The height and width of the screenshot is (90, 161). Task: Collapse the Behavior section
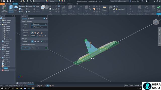tap(22, 30)
